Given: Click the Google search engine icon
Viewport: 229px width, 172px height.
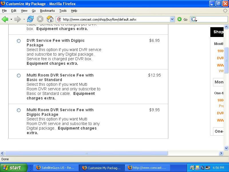Looking at the screenshot, I should 194,19.
